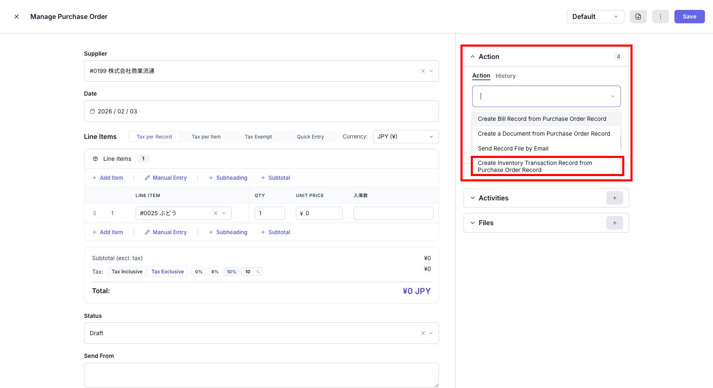Select Tax Inclusive option

click(x=127, y=272)
